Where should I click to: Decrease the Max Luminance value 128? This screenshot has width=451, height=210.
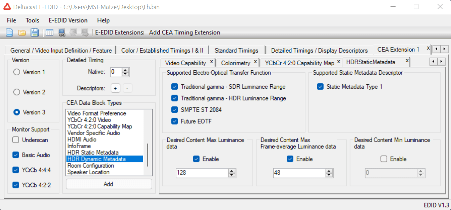pyautogui.click(x=232, y=175)
